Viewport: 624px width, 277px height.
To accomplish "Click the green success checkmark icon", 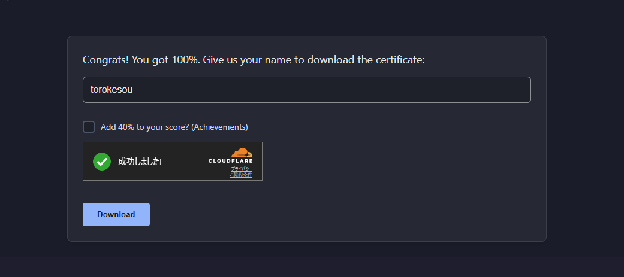I will coord(102,162).
